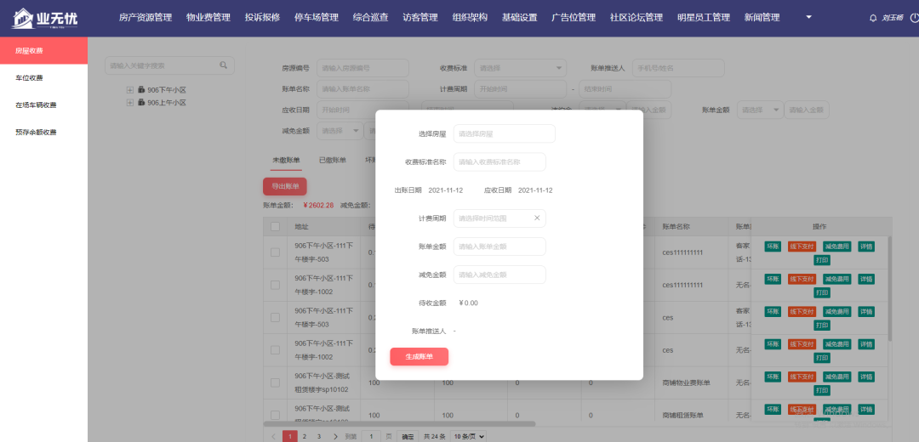Clear the 计费周期 range with the X

536,218
